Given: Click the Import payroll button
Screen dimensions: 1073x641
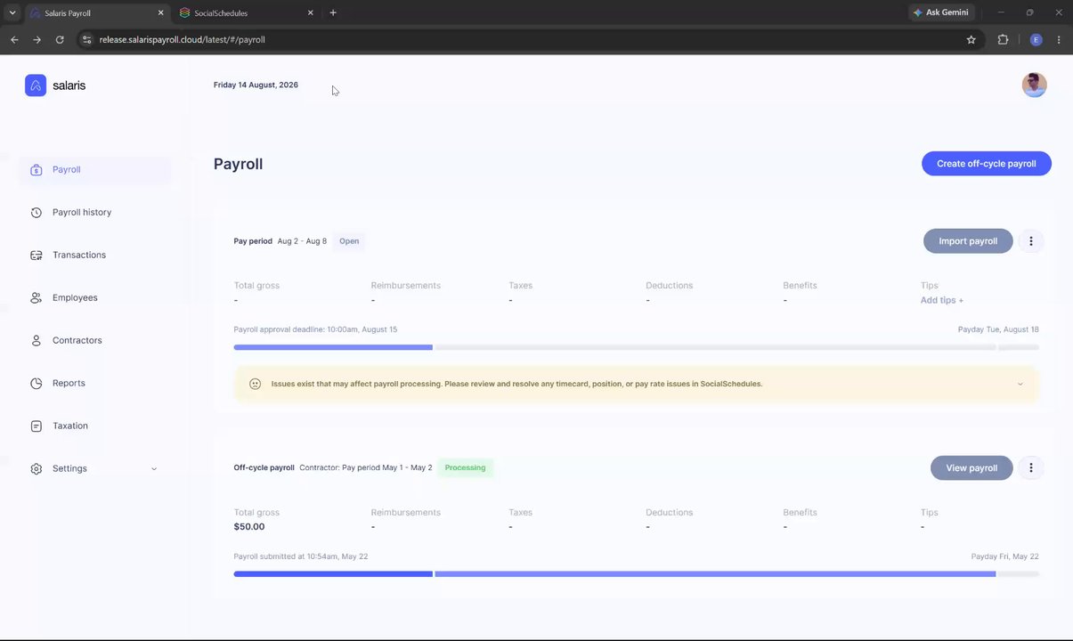Looking at the screenshot, I should tap(968, 241).
